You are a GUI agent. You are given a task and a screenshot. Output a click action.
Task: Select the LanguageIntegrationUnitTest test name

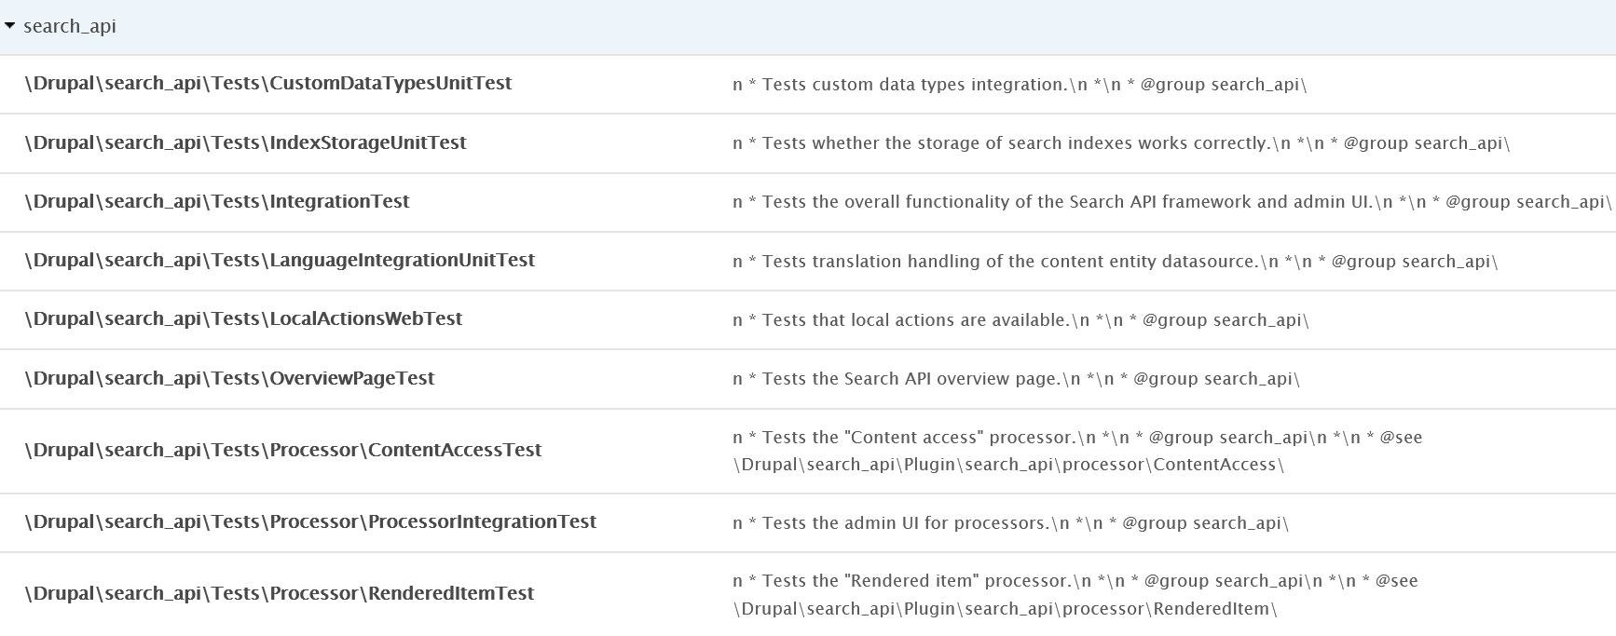(280, 260)
